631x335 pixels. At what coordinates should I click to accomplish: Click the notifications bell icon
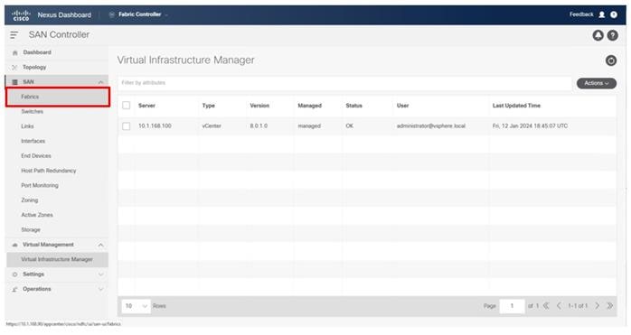[x=598, y=35]
